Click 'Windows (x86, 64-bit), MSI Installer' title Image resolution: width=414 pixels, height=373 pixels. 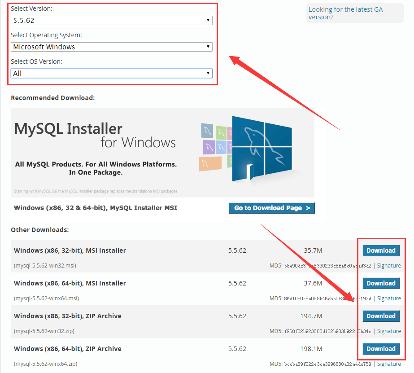point(70,283)
